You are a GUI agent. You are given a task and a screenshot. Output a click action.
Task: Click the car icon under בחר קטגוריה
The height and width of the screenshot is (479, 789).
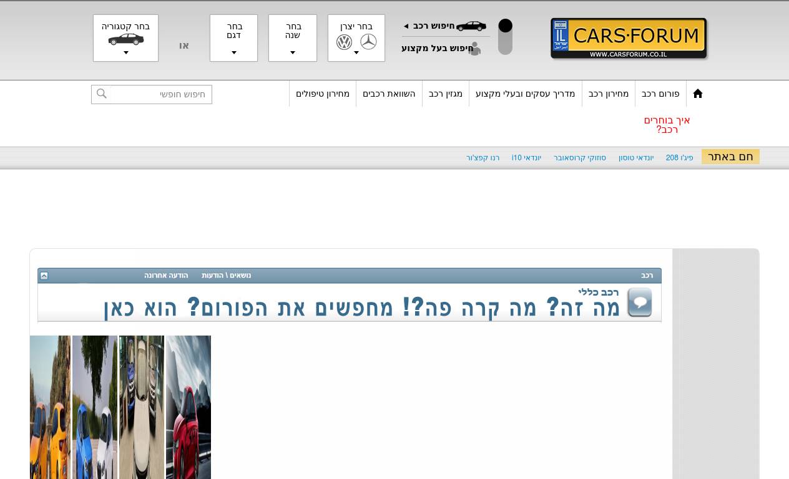tap(126, 39)
